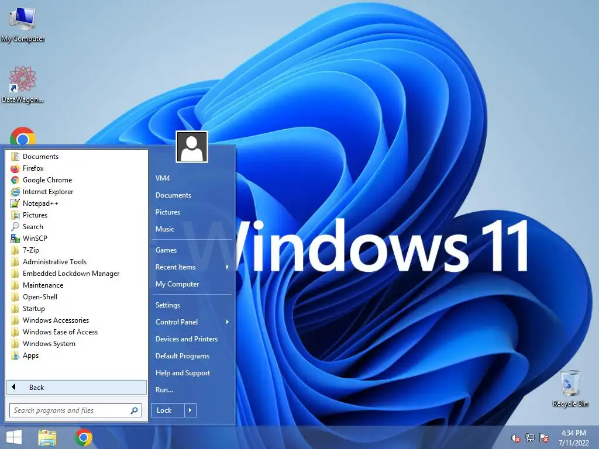
Task: Click the Search magnifier icon in programs list
Action: (x=15, y=227)
